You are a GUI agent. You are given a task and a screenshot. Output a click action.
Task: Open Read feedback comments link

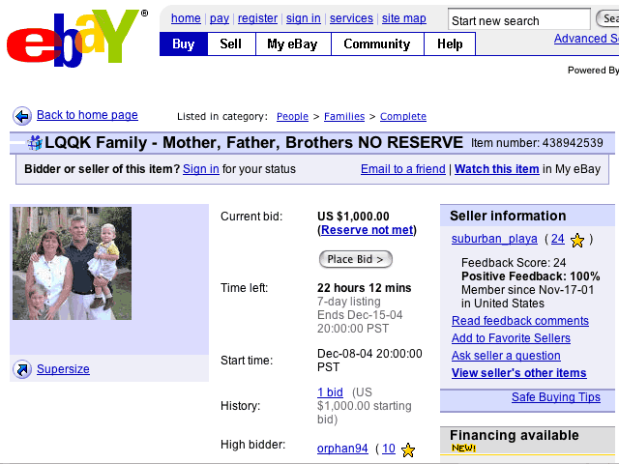[520, 321]
